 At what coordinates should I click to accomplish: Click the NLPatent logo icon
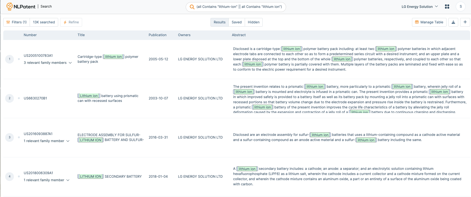click(10, 7)
